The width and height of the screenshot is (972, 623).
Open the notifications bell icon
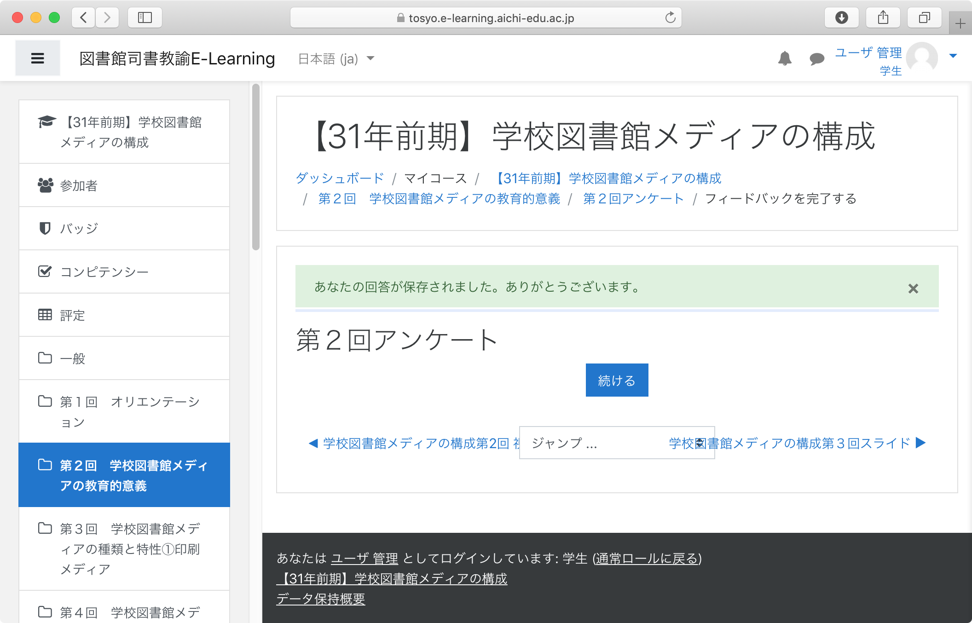click(785, 58)
